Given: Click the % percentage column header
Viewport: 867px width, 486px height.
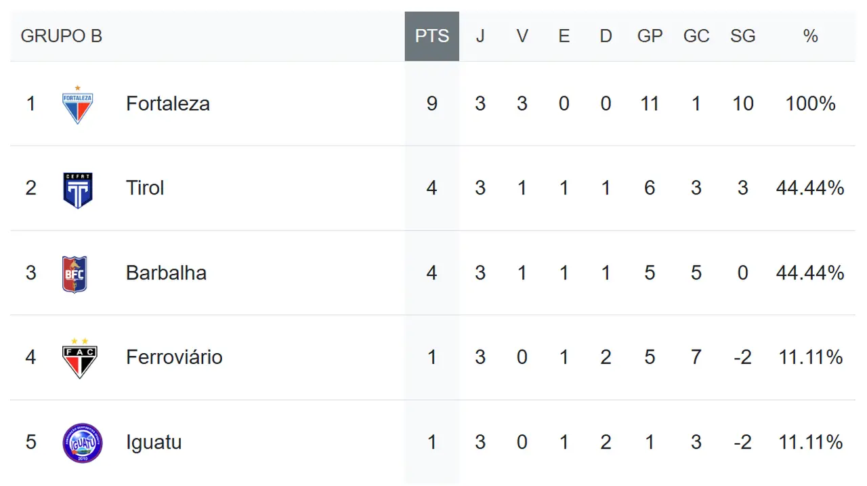Looking at the screenshot, I should pos(810,37).
